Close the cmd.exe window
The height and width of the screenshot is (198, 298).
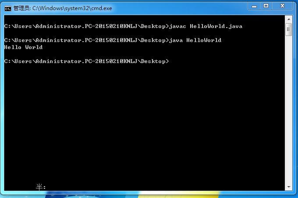[x=282, y=6]
